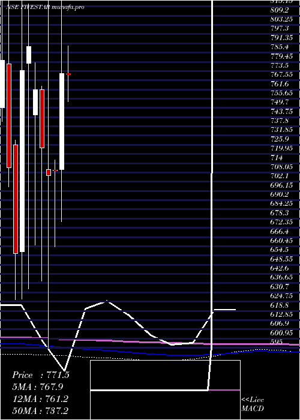Click the 749.7 price axis label
The height and width of the screenshot is (420, 300).
click(x=280, y=103)
